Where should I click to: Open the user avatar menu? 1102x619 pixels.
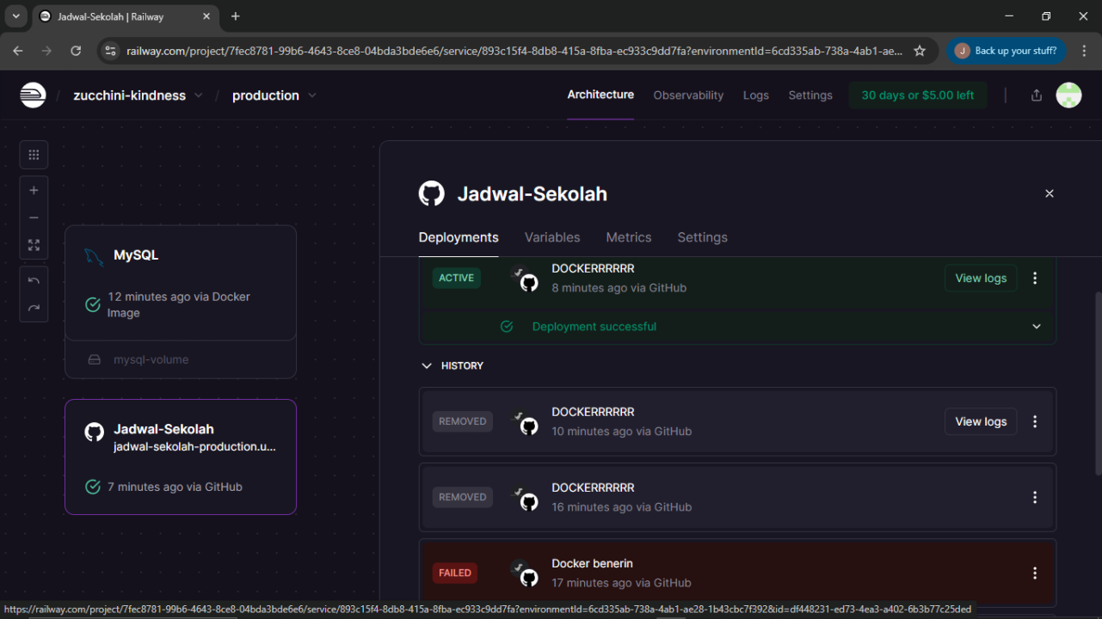pos(1068,95)
